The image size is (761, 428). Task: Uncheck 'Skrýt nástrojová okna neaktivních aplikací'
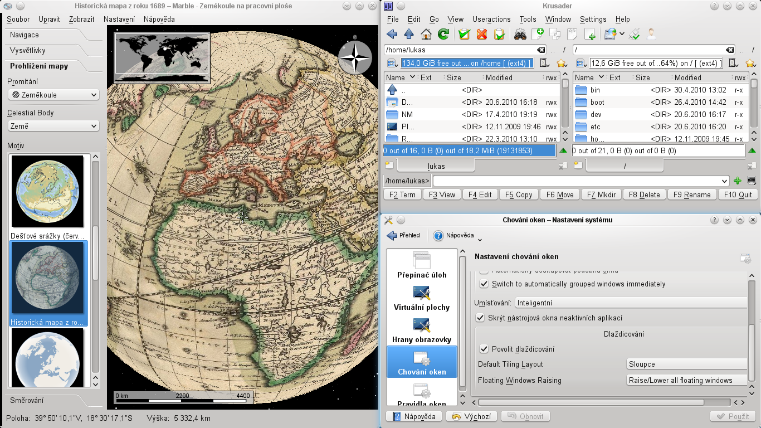coord(480,318)
